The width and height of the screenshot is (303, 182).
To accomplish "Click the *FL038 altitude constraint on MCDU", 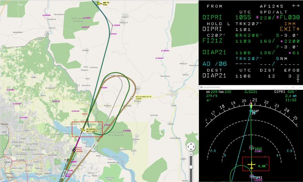I will pos(288,17).
